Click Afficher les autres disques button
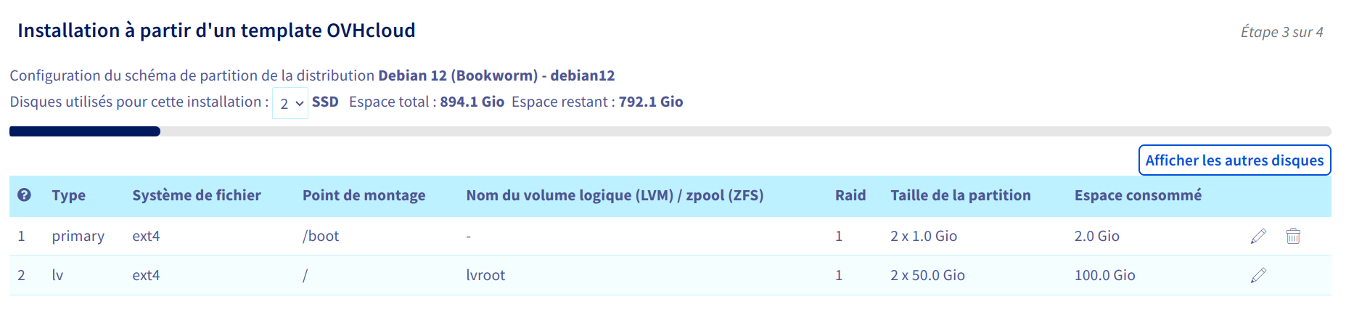This screenshot has height=315, width=1354. tap(1234, 160)
